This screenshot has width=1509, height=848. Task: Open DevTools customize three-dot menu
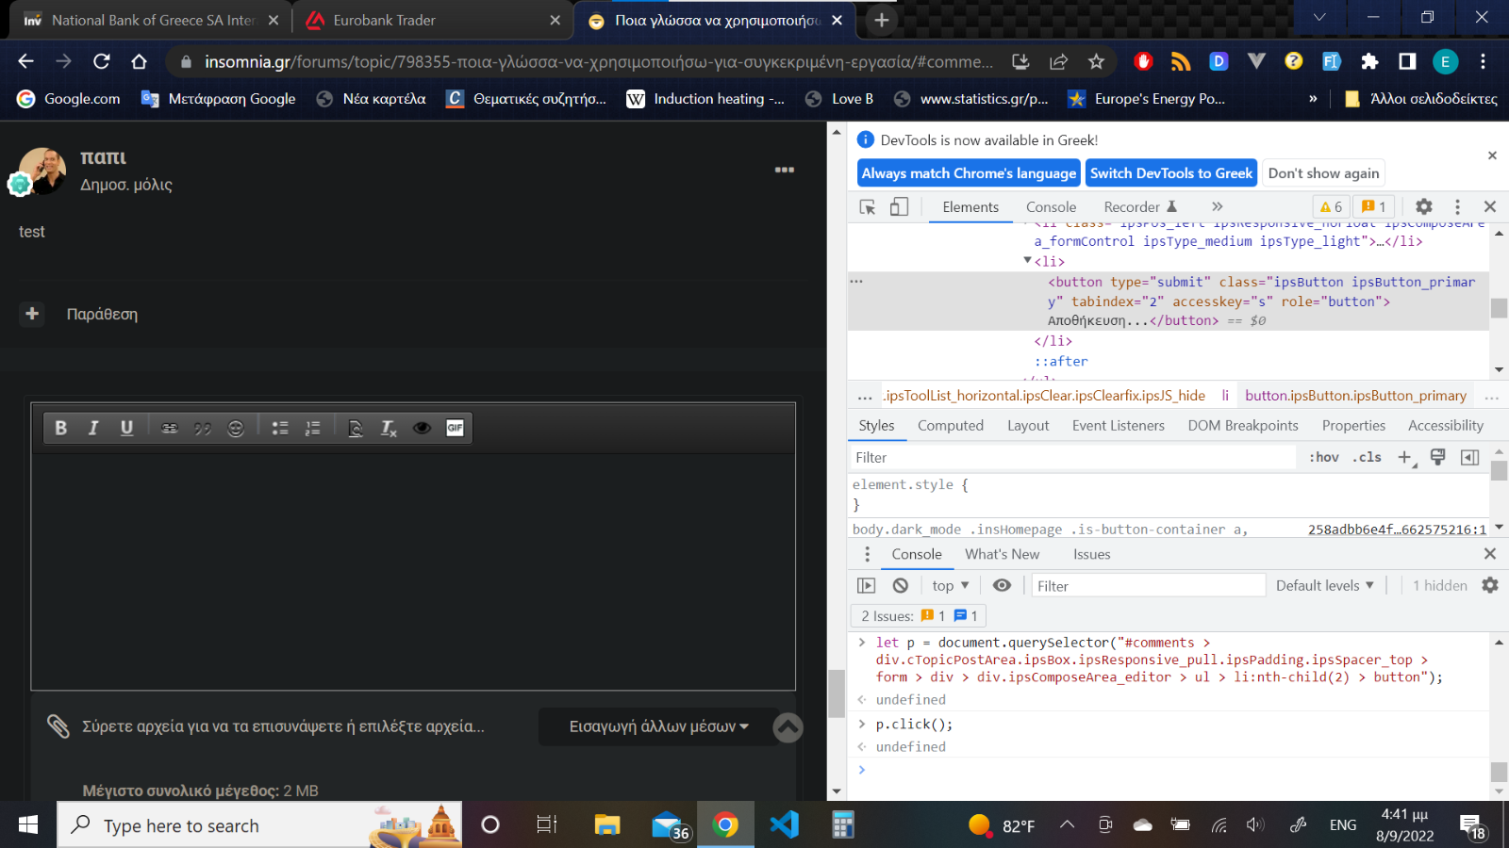point(1457,206)
